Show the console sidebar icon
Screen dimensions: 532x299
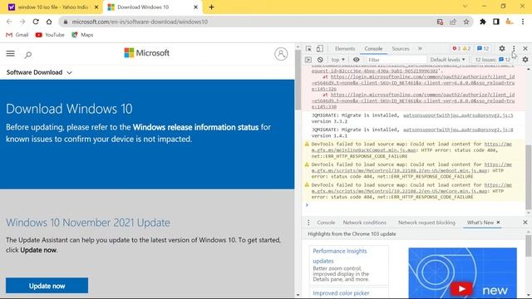(x=308, y=60)
